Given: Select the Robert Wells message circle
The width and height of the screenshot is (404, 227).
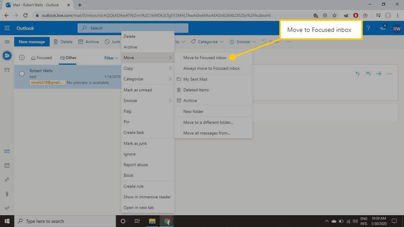Looking at the screenshot, I should tap(22, 74).
